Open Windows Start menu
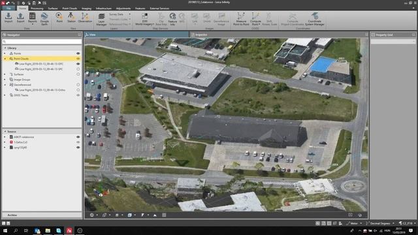The height and width of the screenshot is (235, 418). [5, 230]
